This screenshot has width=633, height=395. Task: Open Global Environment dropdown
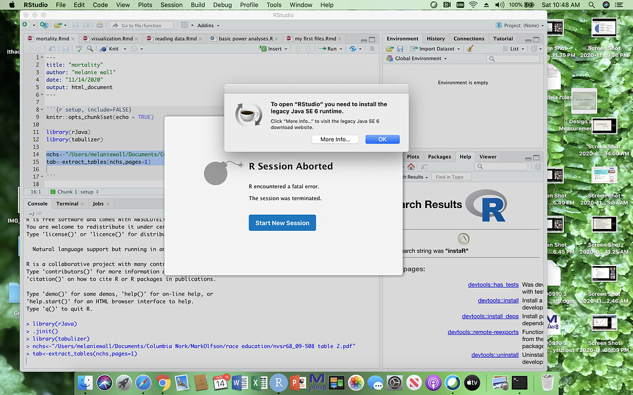click(x=417, y=59)
